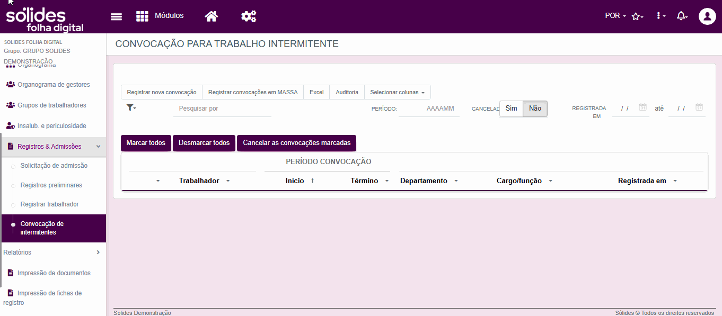Image resolution: width=722 pixels, height=316 pixels.
Task: Click Cancelar as convocações marcadas button
Action: pyautogui.click(x=297, y=143)
